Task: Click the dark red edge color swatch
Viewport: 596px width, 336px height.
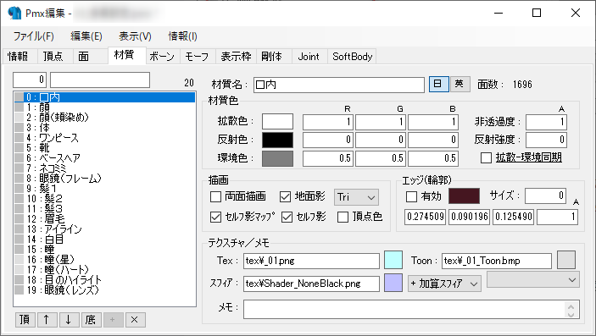Action: (x=464, y=196)
